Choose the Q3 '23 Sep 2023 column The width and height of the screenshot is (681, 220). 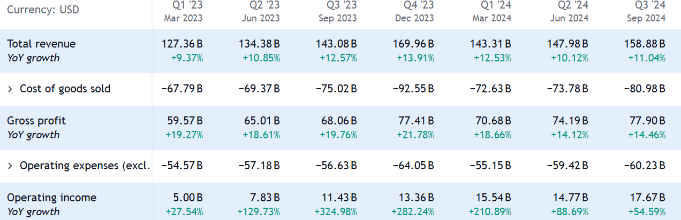click(x=338, y=12)
